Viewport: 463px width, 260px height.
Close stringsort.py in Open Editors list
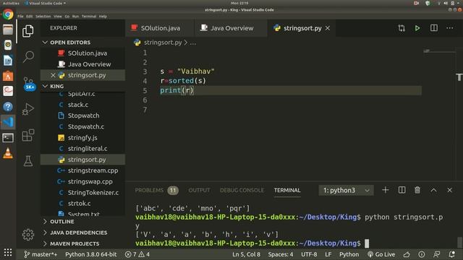(53, 75)
